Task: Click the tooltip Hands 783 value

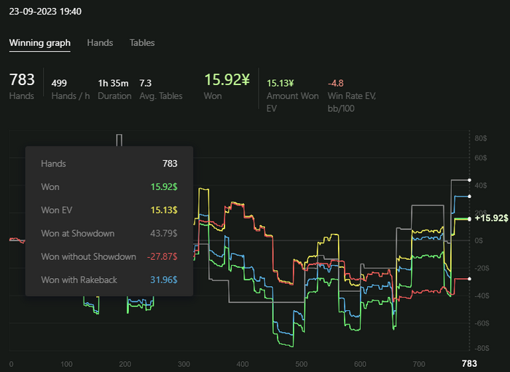Action: coord(170,163)
